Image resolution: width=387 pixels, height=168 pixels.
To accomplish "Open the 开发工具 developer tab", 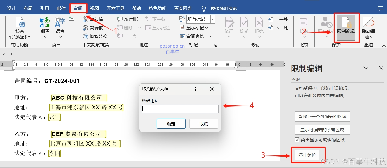I will [116, 8].
